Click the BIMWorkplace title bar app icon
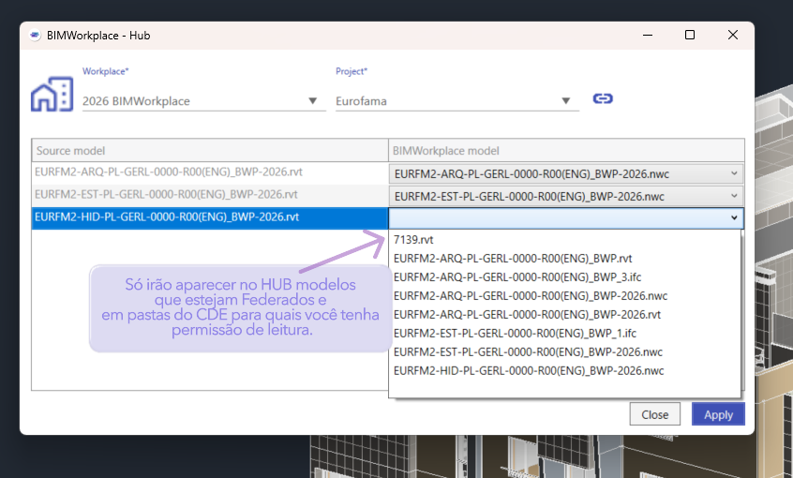The height and width of the screenshot is (478, 793). click(35, 36)
